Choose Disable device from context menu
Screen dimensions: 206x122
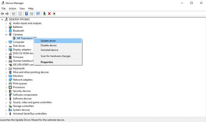58,45
